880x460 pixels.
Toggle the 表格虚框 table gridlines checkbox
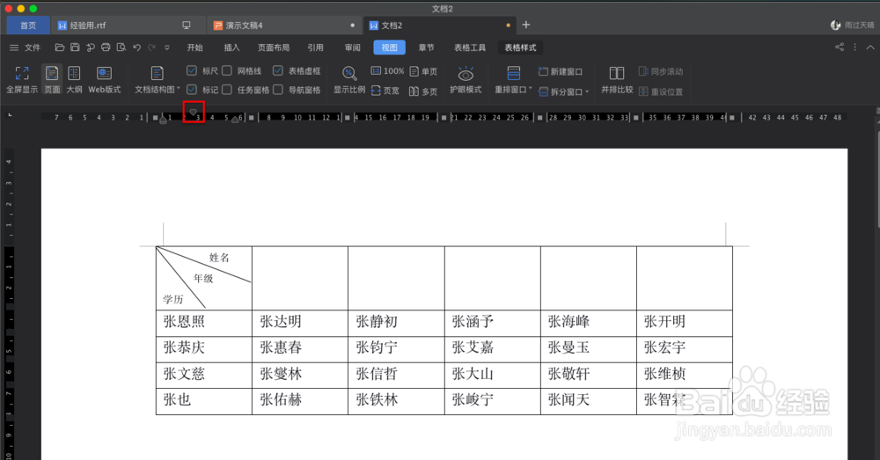278,70
